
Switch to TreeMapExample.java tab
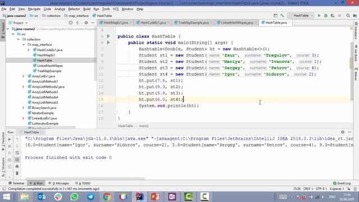[x=193, y=22]
